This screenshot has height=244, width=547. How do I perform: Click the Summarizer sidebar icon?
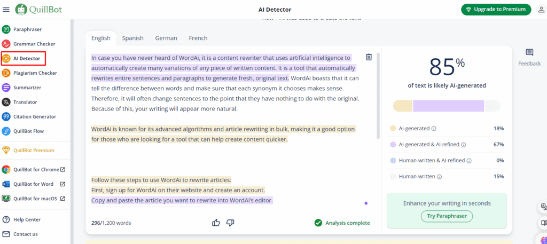pos(6,88)
